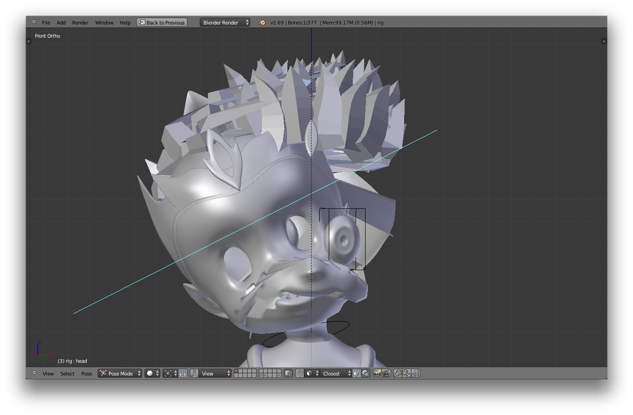Click the 'v2.69 | Bones:1/377' stats text
Image resolution: width=633 pixels, height=415 pixels.
293,23
